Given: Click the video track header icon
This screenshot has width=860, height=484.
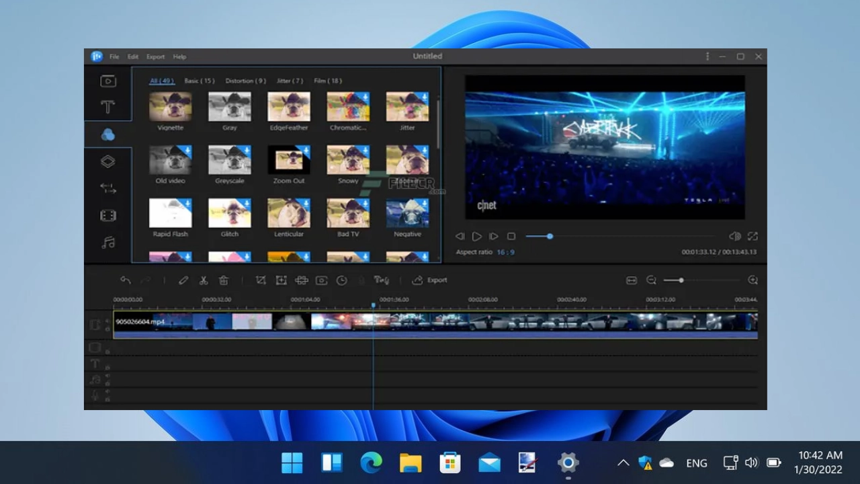Looking at the screenshot, I should click(95, 325).
